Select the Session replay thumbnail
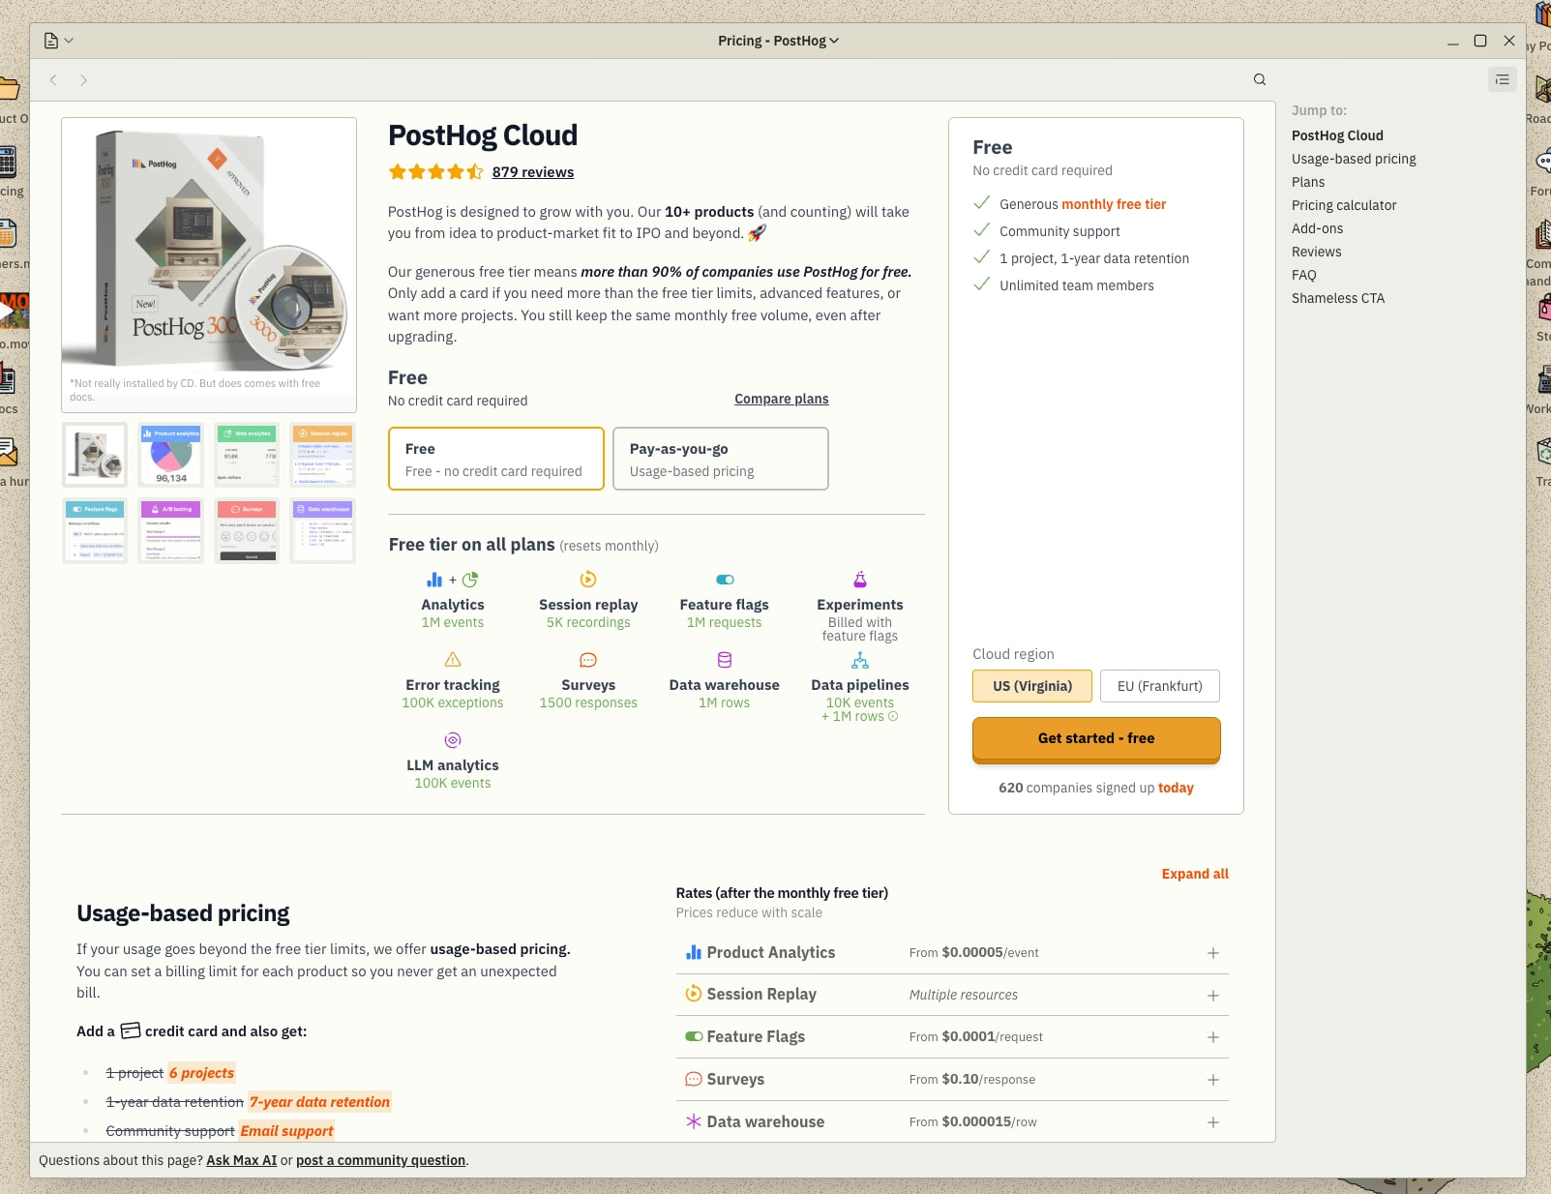 pos(323,455)
